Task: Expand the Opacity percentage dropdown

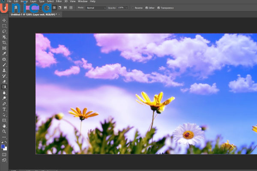Action: click(126, 8)
